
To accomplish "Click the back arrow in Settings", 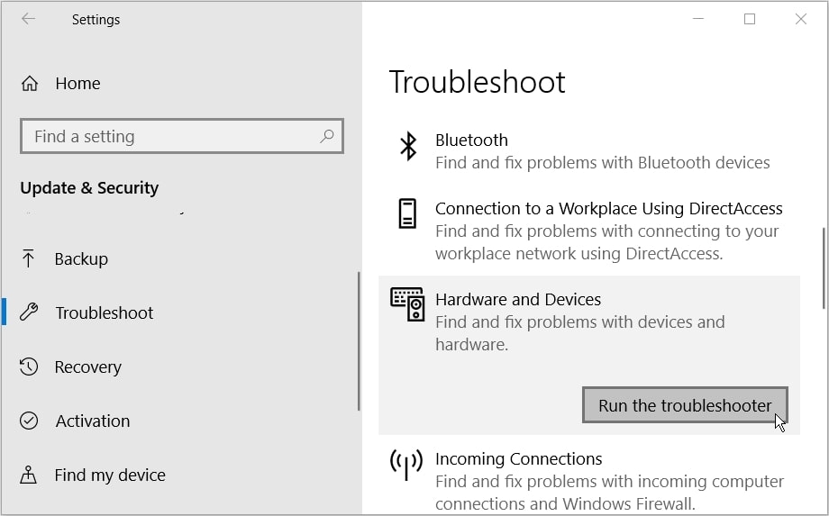I will coord(28,19).
